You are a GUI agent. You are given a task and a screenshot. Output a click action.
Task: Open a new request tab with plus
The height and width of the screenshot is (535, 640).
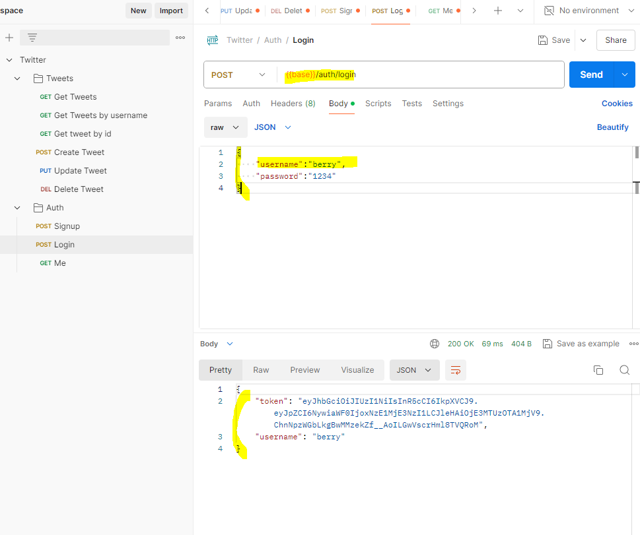coord(497,11)
